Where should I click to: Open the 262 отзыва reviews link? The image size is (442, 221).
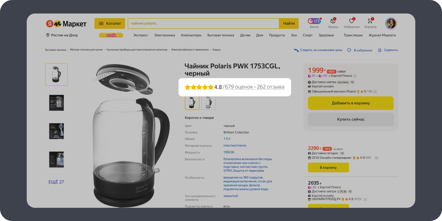pos(270,87)
